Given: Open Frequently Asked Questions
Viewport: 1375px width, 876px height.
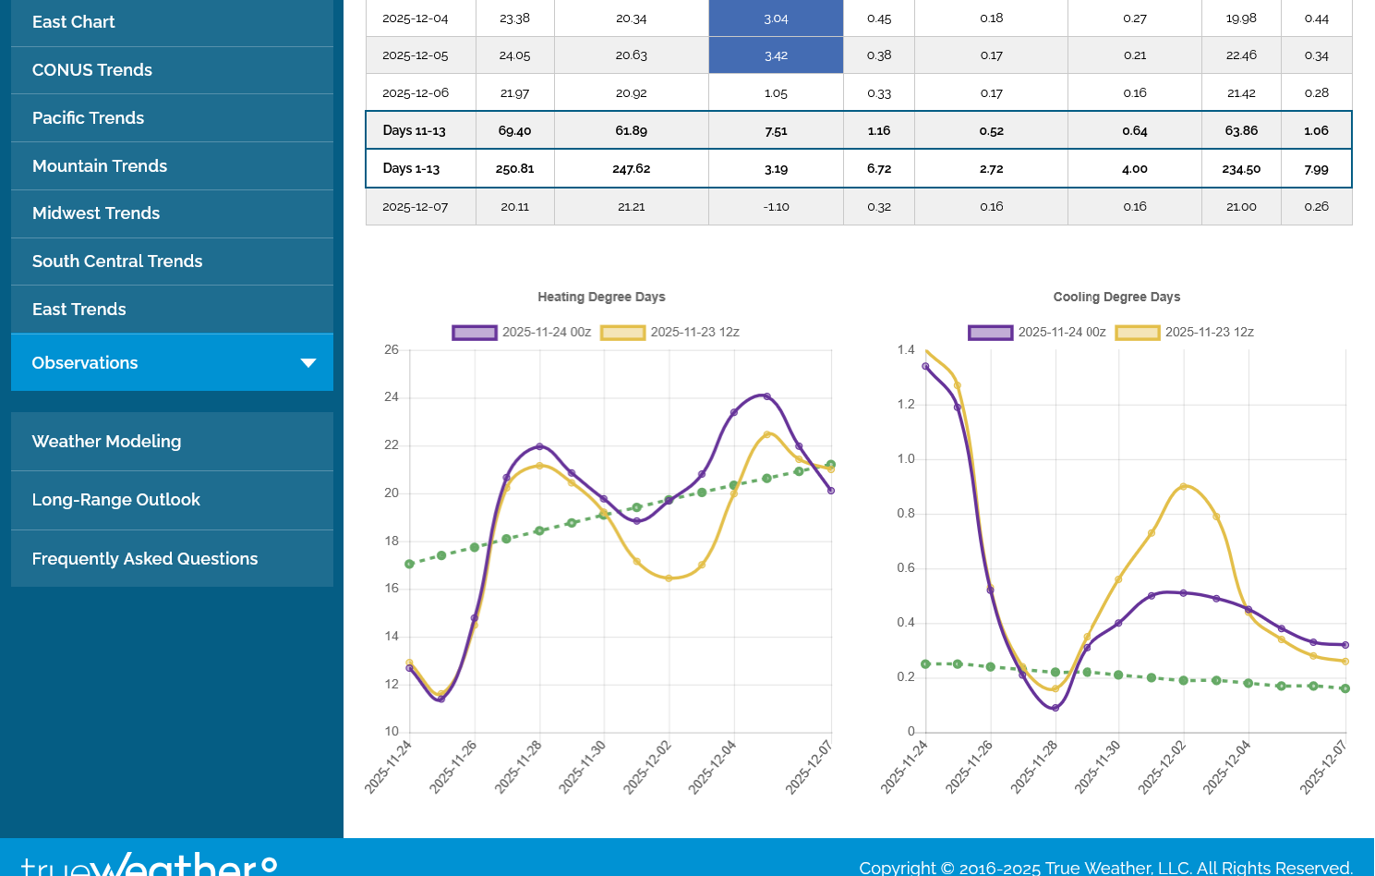Looking at the screenshot, I should coord(145,559).
